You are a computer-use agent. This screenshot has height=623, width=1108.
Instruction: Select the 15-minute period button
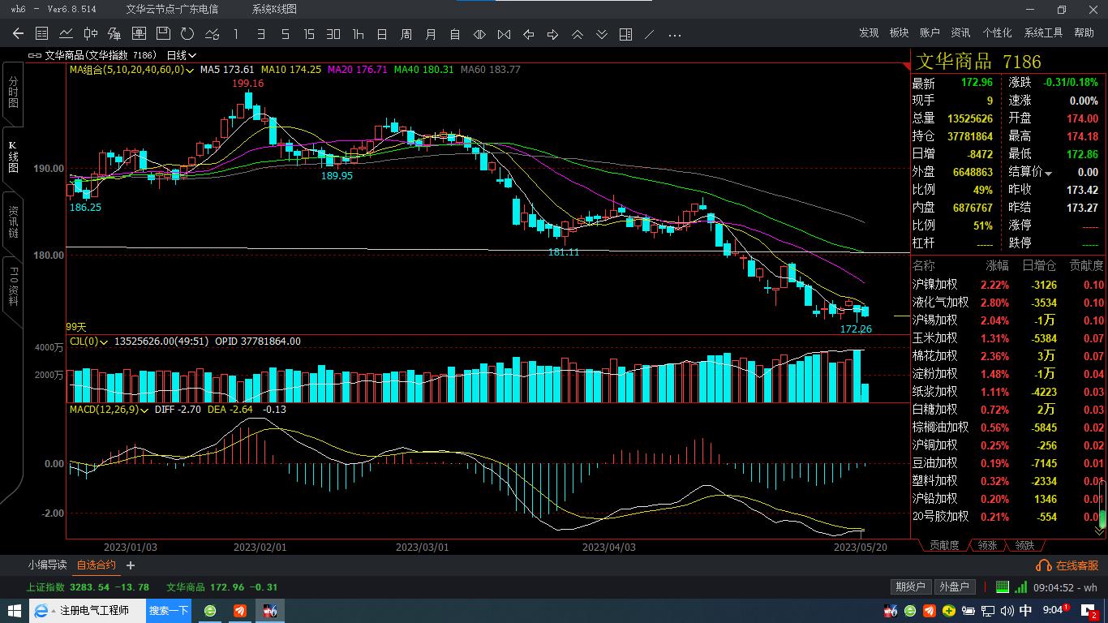[x=309, y=34]
